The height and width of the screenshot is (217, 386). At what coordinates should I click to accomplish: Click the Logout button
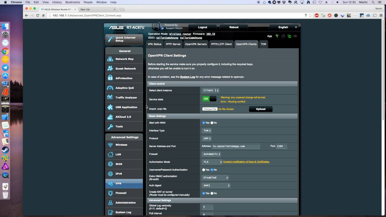click(x=202, y=27)
